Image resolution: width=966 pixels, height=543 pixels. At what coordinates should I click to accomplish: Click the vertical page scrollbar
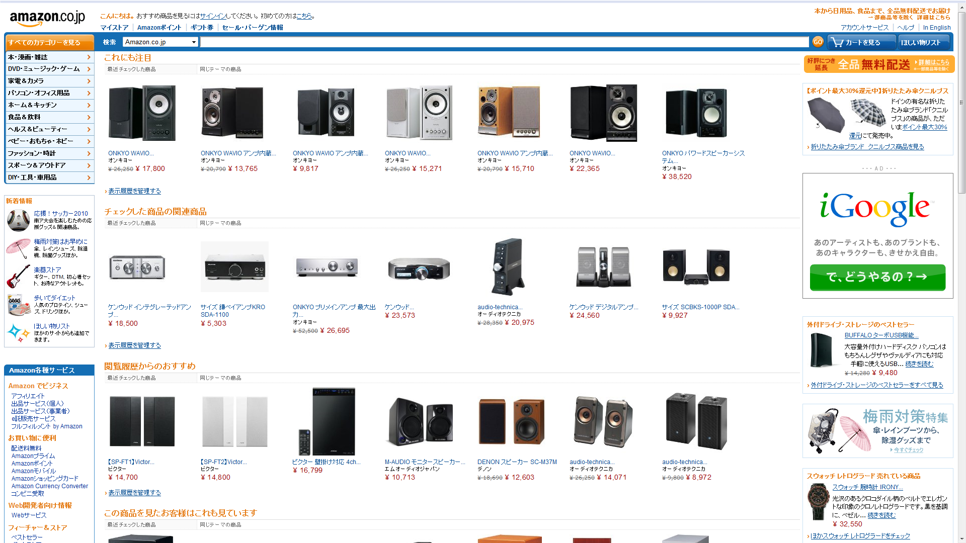click(961, 271)
